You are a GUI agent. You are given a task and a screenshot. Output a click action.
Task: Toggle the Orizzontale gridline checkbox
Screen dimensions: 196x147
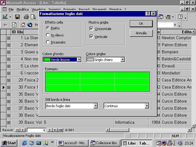[x=91, y=29]
